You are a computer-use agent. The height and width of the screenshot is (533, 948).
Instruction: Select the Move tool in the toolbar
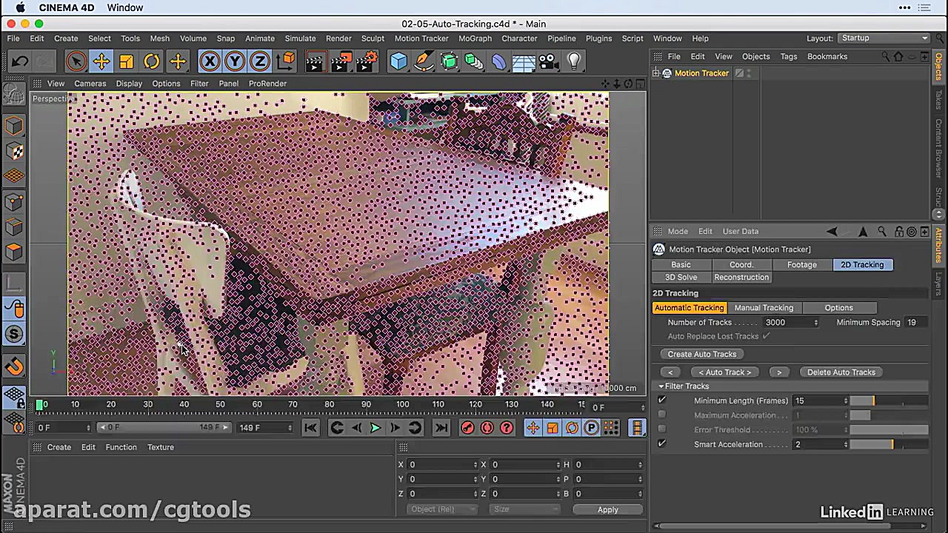click(x=101, y=61)
